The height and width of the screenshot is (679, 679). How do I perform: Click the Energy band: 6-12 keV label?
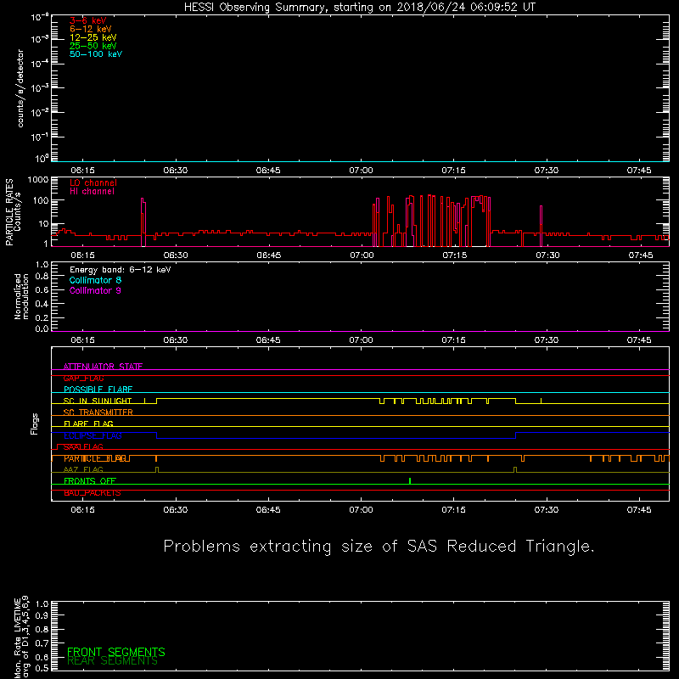(120, 269)
